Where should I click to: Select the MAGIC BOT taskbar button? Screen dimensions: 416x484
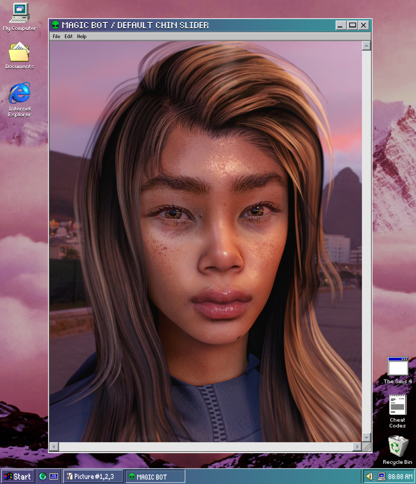click(x=155, y=476)
